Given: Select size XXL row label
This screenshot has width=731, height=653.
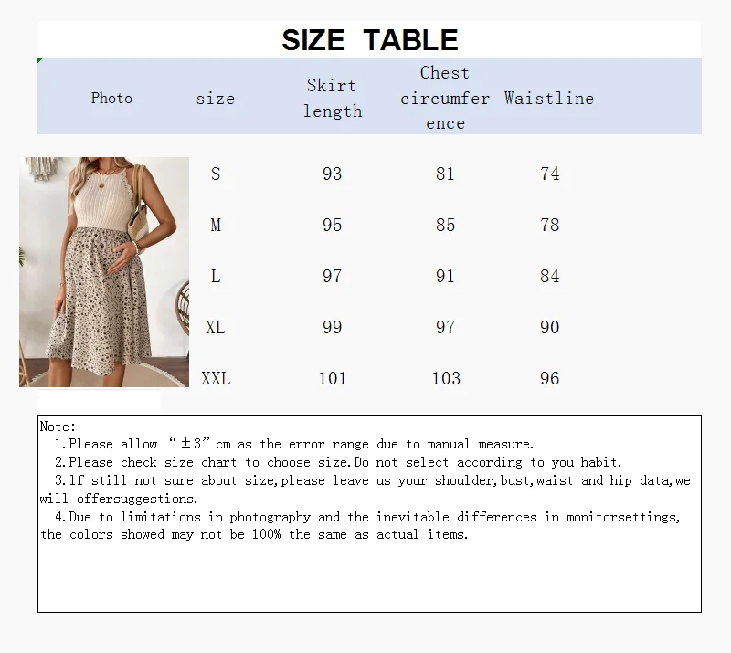Looking at the screenshot, I should click(x=216, y=378).
